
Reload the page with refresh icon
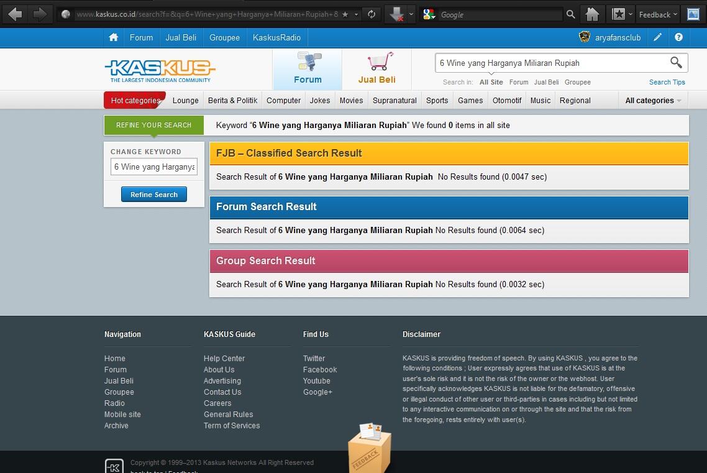pyautogui.click(x=372, y=14)
